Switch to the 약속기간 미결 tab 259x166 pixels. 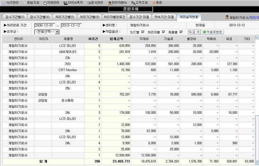[164, 17]
